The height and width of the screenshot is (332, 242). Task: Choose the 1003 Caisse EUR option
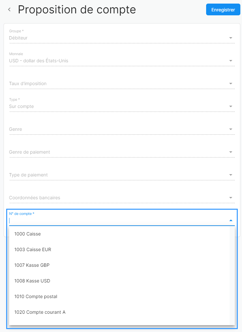[x=33, y=249]
